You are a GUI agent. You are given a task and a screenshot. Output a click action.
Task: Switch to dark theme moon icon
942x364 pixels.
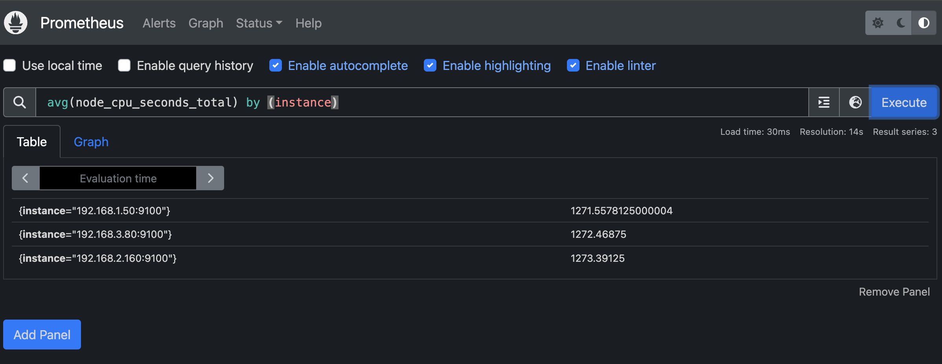[x=901, y=23]
